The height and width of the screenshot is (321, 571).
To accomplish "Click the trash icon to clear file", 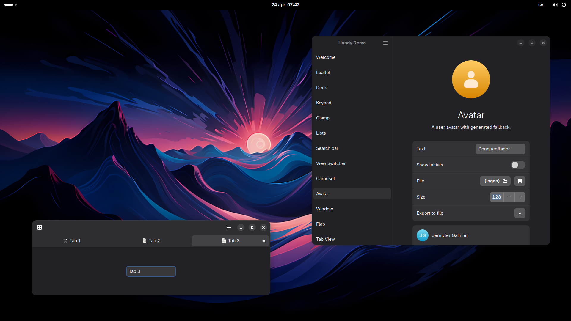I will tap(520, 181).
